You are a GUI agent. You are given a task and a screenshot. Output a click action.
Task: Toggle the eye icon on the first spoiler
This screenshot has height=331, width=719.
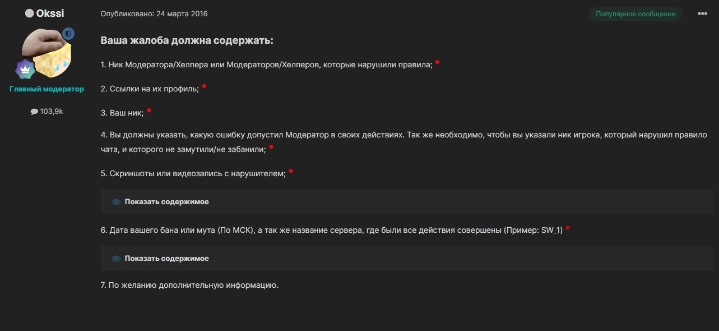coord(116,202)
